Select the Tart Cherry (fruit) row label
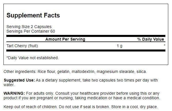The height and width of the screenshot is (111, 172). pos(22,46)
